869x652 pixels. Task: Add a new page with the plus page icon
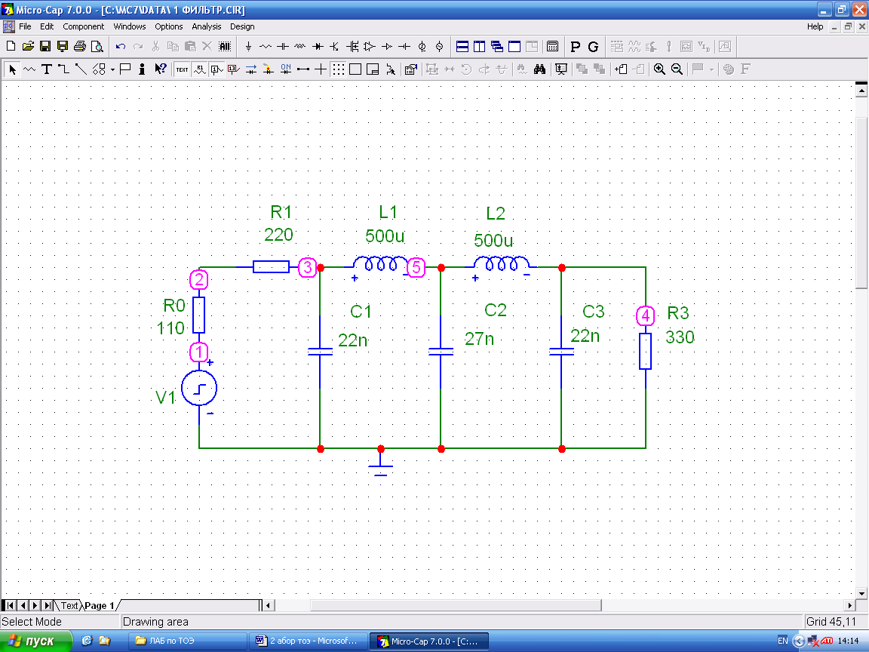point(621,69)
